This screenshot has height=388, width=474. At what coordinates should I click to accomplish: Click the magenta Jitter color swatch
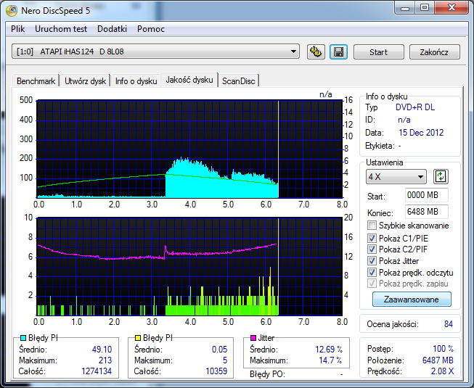click(x=253, y=337)
